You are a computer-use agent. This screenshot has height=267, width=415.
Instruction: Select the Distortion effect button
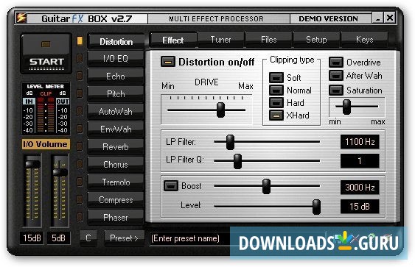(x=116, y=41)
